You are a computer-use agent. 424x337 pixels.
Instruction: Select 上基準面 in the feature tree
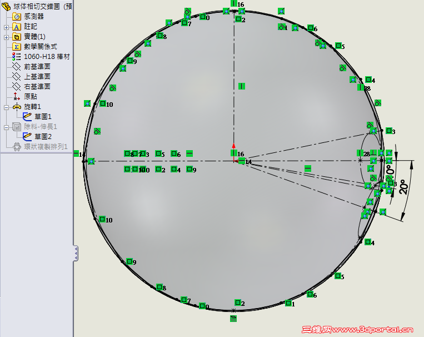tap(37, 77)
